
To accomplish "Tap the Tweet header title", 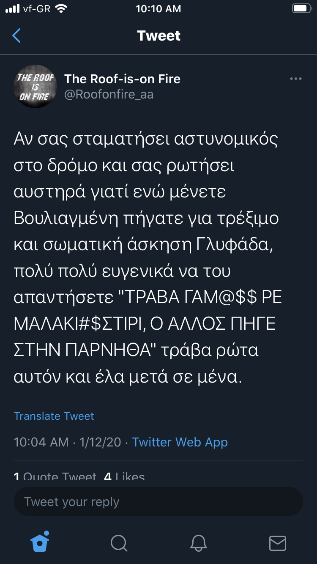I will click(x=158, y=36).
